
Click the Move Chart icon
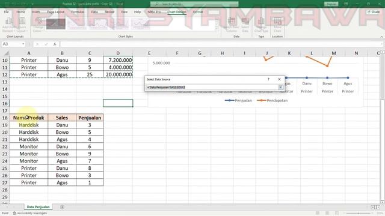pos(277,24)
